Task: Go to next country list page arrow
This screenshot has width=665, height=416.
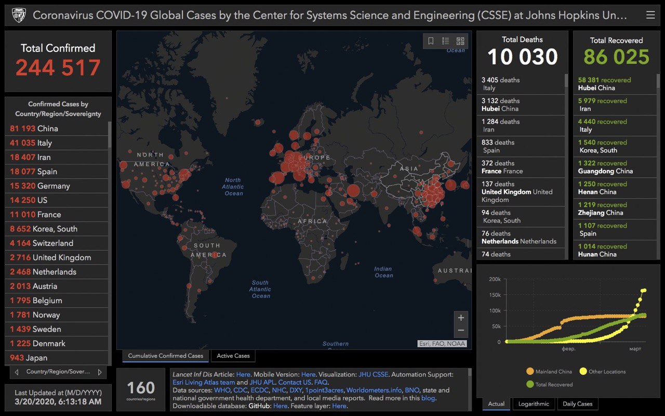Action: tap(100, 372)
